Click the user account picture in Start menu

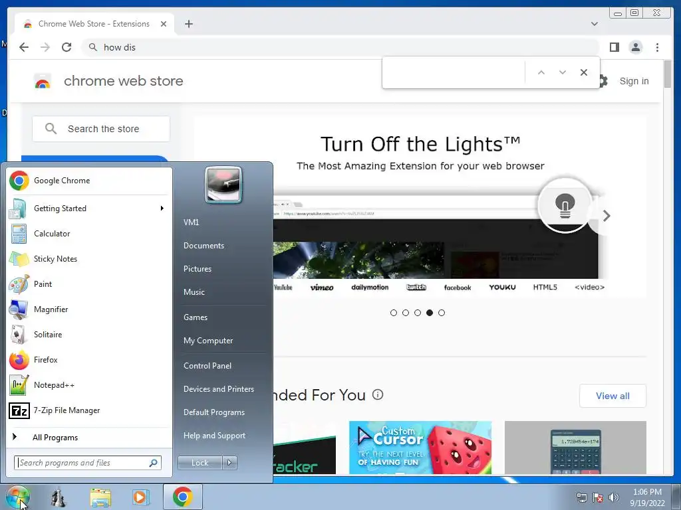pyautogui.click(x=223, y=185)
